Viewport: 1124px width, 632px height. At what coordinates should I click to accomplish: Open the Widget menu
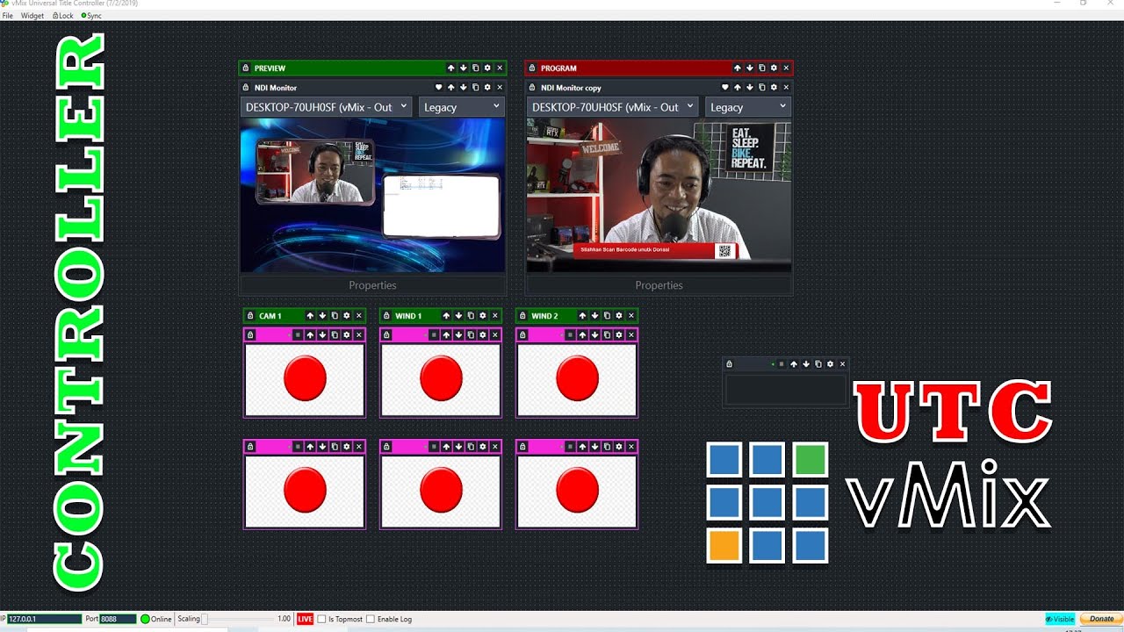click(32, 16)
